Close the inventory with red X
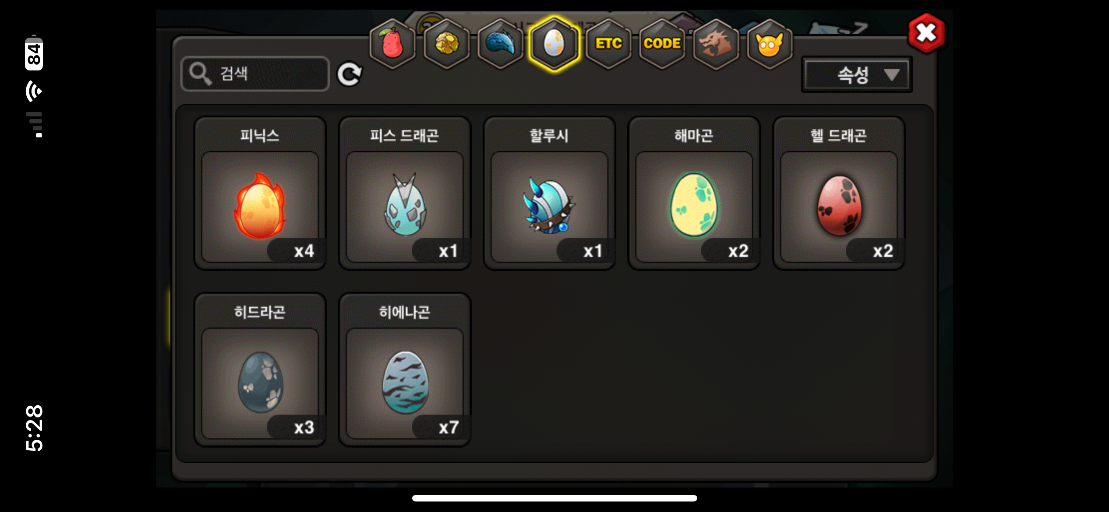 tap(926, 33)
